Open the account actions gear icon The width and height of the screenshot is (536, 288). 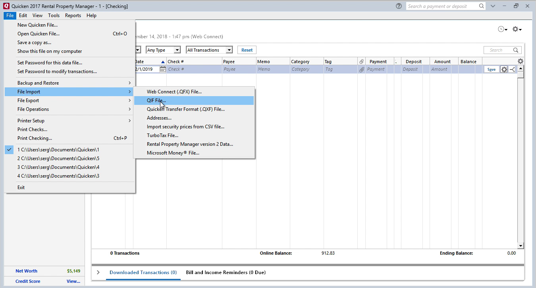517,29
